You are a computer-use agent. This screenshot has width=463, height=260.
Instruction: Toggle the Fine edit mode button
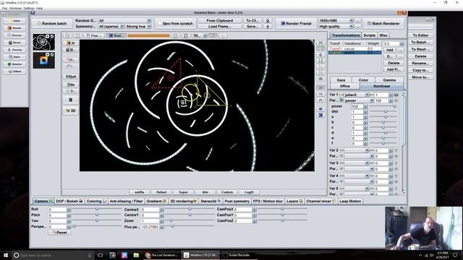pos(94,35)
